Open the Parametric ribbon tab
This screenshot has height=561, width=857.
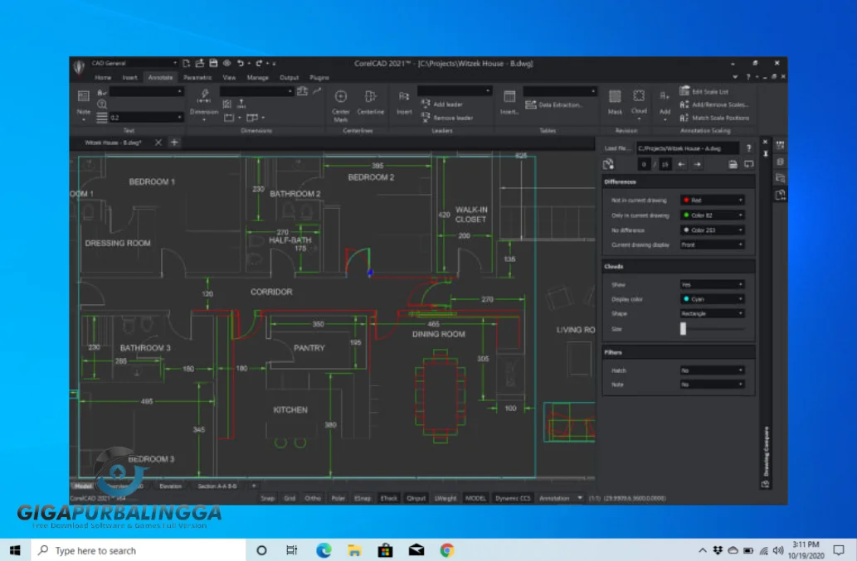click(x=197, y=76)
